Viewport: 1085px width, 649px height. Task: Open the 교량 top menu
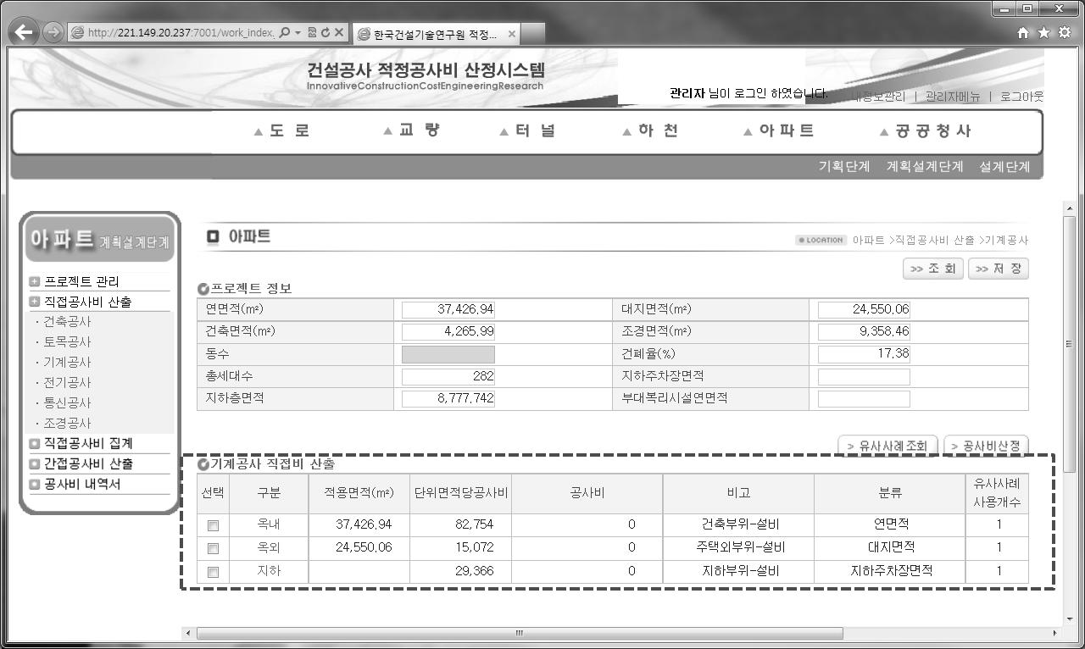click(x=412, y=130)
